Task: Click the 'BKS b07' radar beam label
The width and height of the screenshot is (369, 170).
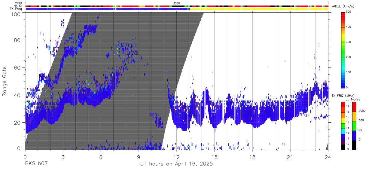Action: [36, 164]
